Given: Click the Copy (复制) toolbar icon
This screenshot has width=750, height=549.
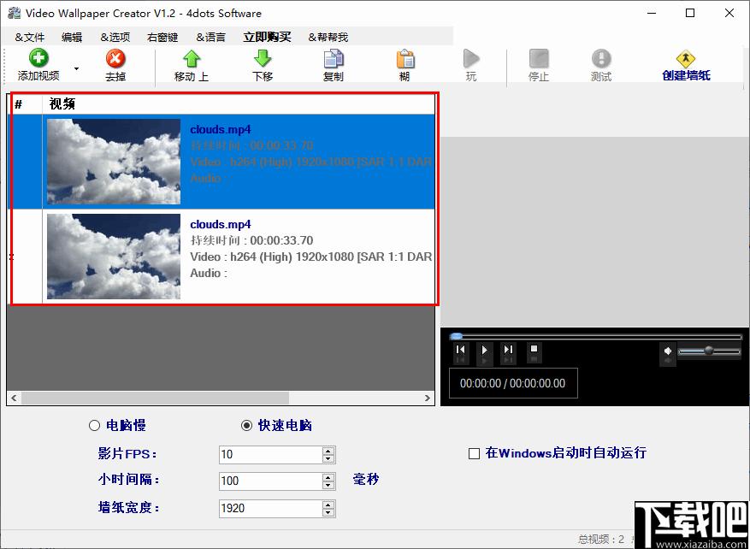Looking at the screenshot, I should (x=334, y=59).
